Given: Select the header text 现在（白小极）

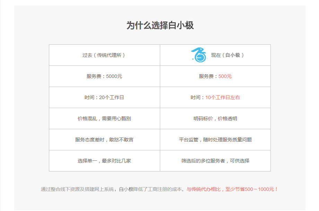Looking at the screenshot, I should point(227,55).
